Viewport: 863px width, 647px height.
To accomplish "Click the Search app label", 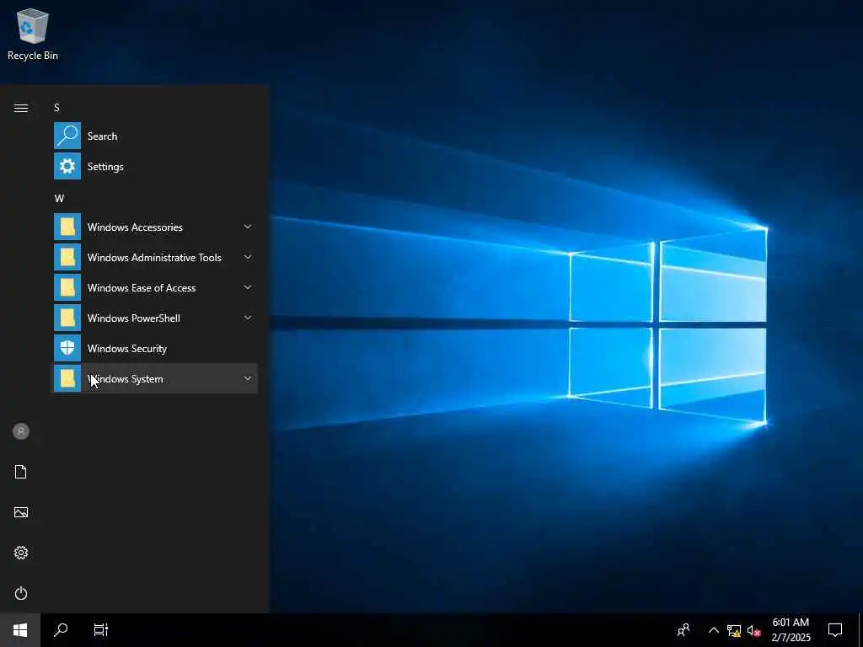I will point(102,136).
